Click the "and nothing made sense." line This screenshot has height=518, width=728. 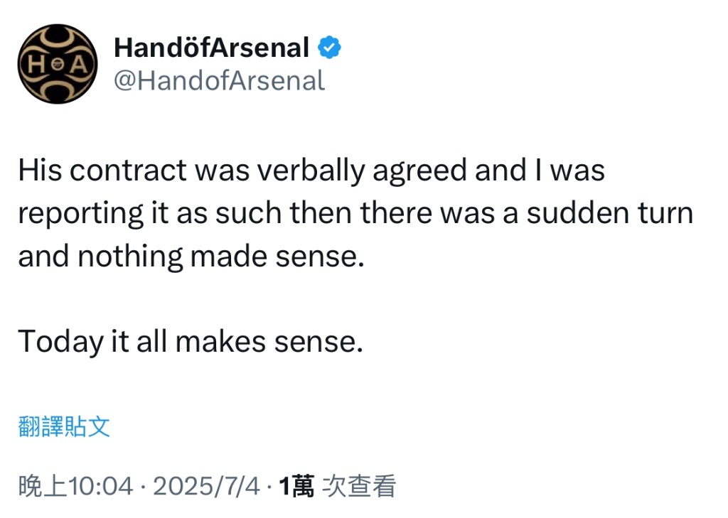click(191, 257)
